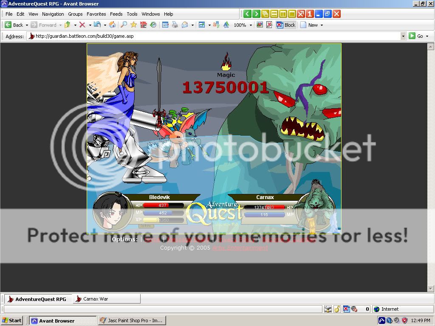435x326 pixels.
Task: Click the Search magnifier icon
Action: [x=124, y=25]
